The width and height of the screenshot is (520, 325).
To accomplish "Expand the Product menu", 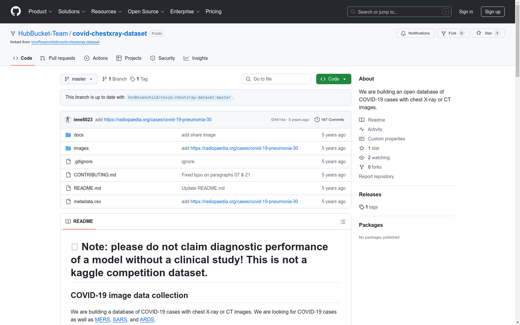I will (x=40, y=12).
